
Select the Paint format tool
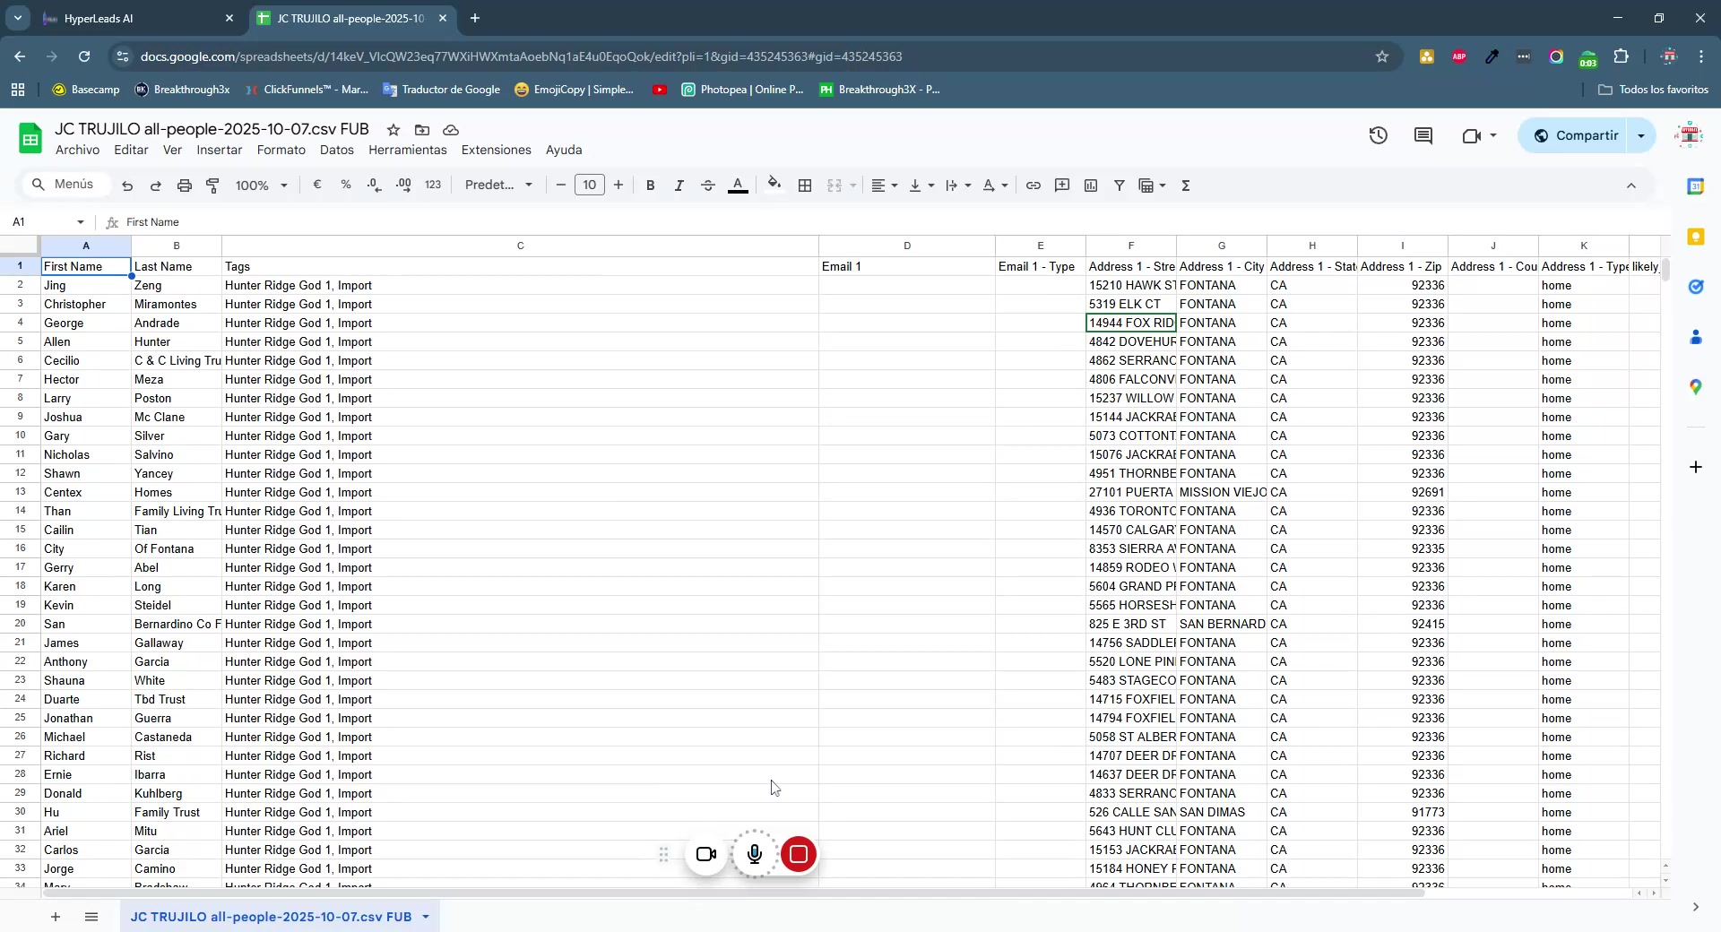click(x=213, y=186)
